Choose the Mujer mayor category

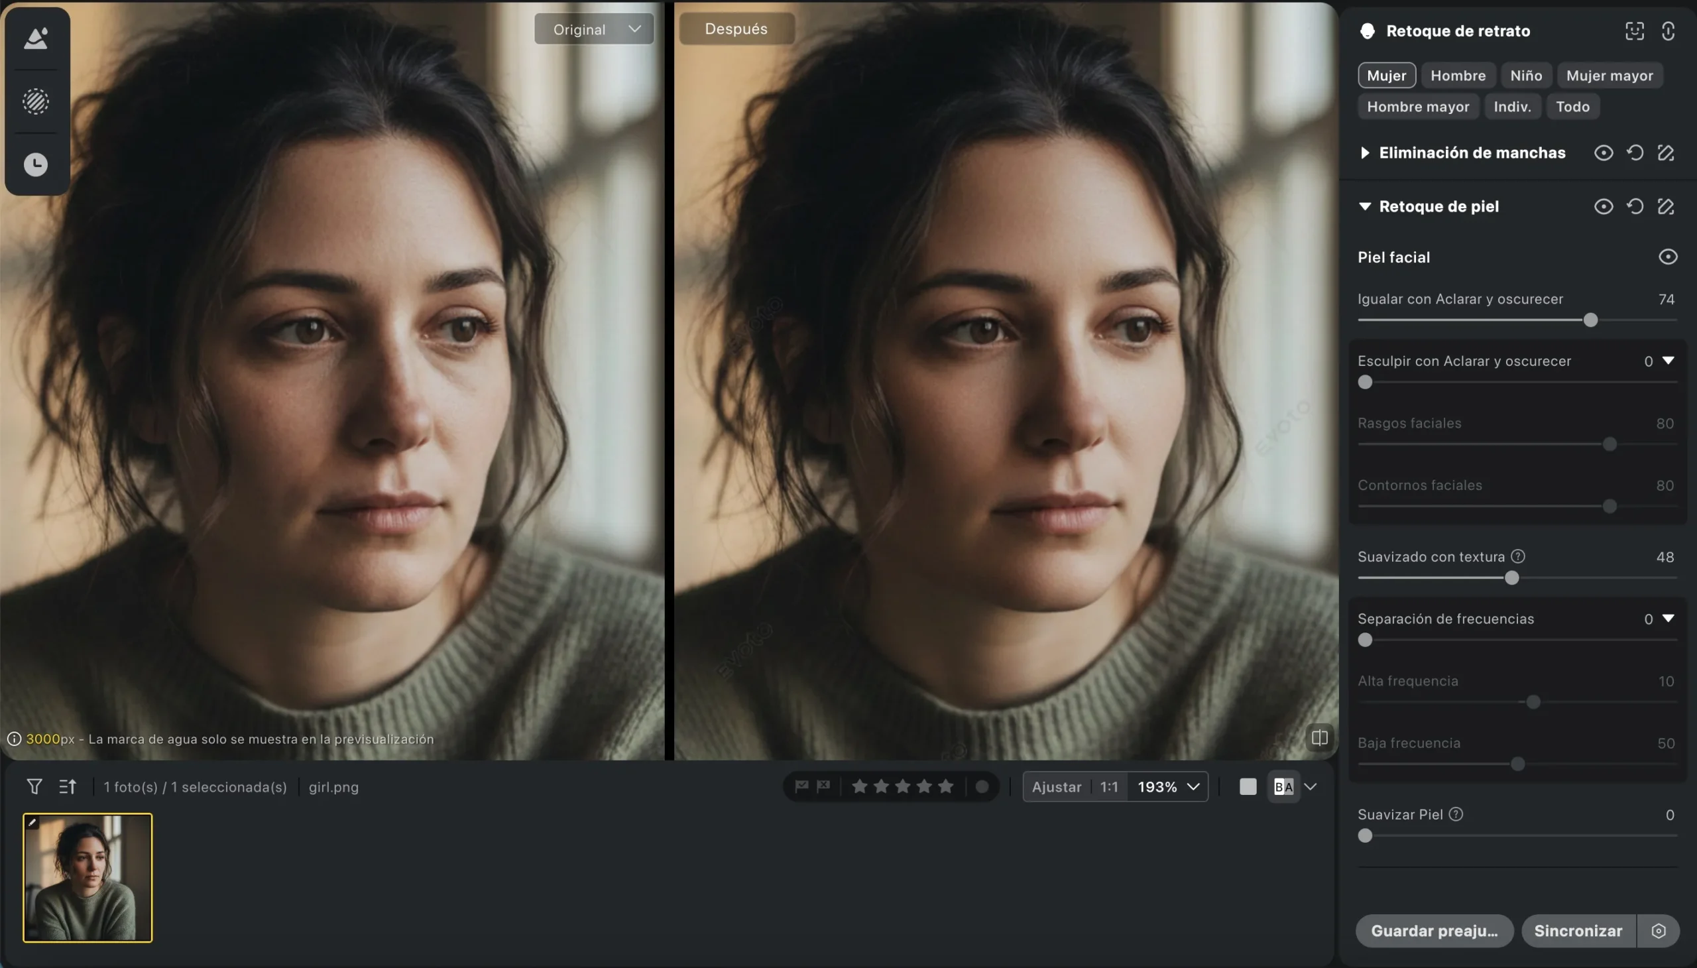click(1609, 75)
